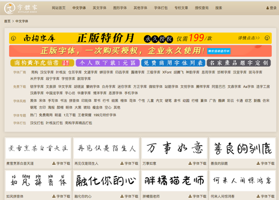Open the 如风拼音体 font preview thumbnail
The height and width of the screenshot is (200, 279).
click(38, 181)
